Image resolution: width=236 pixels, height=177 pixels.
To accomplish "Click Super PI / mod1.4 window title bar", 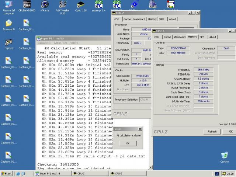I will 74,38.
